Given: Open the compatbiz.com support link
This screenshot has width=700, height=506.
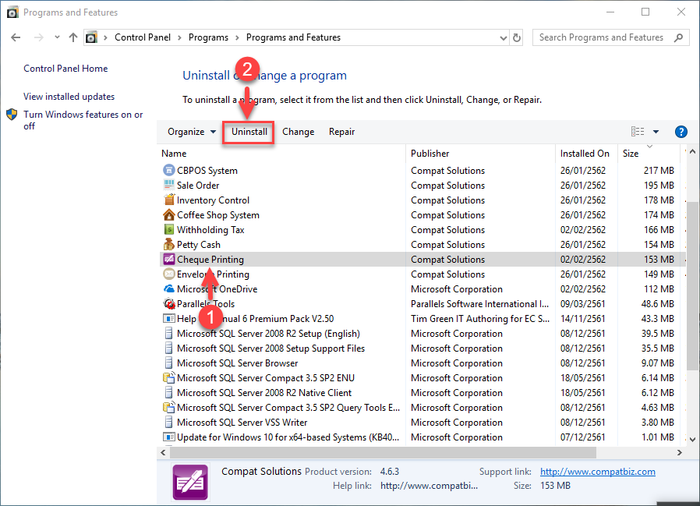Looking at the screenshot, I should [x=598, y=472].
